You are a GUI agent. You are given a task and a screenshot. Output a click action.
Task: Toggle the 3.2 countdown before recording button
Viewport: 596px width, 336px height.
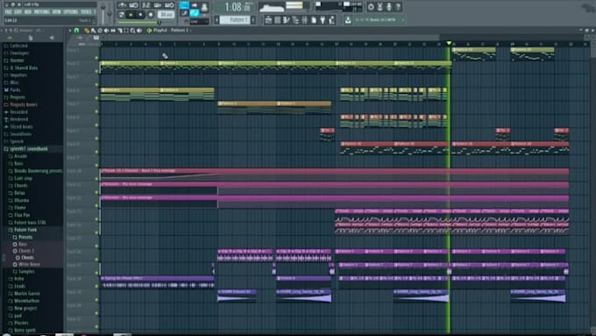146,5
